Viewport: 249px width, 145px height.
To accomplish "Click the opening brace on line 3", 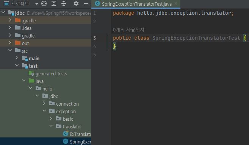I will [x=245, y=38].
